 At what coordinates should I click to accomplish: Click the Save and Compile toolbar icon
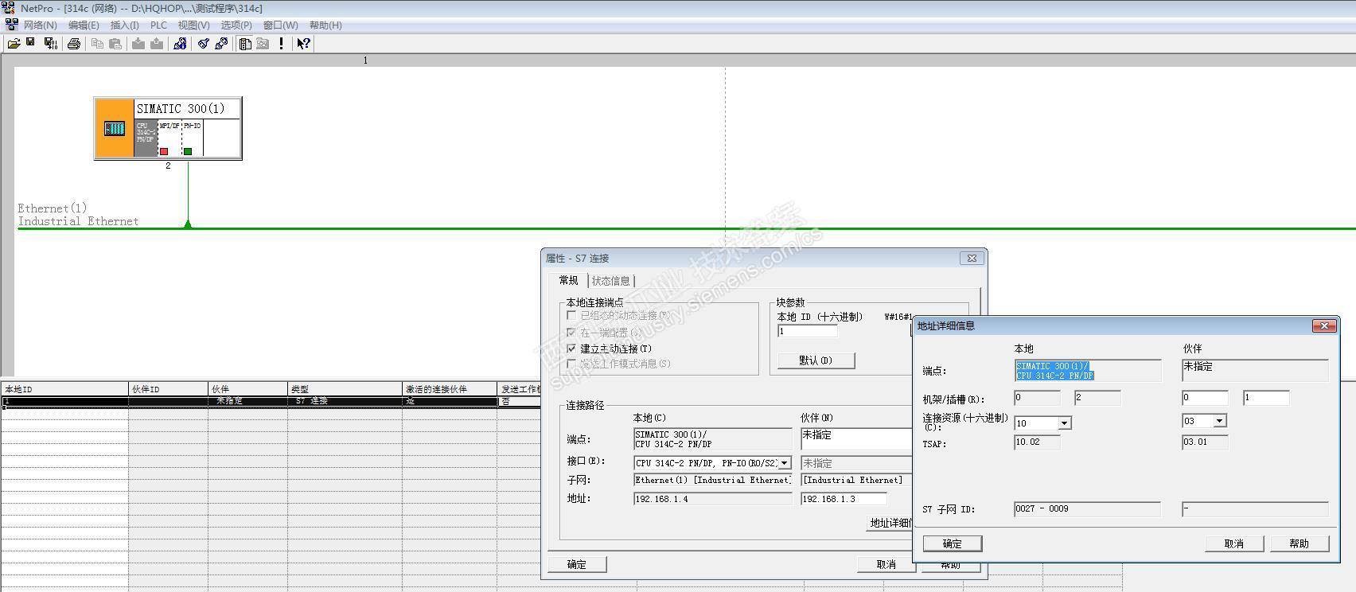click(x=50, y=44)
